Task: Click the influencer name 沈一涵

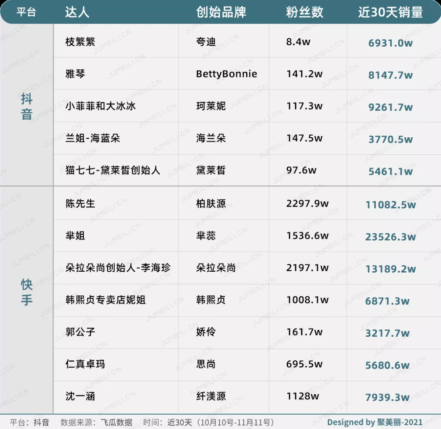Action: point(80,396)
